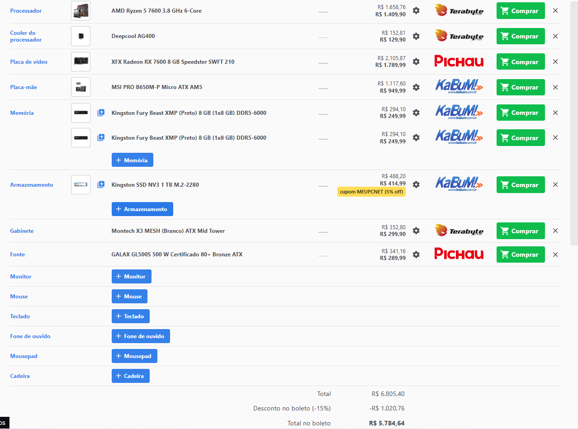Viewport: 578px width, 429px height.
Task: Open Deepcool AG400 product thumbnail
Action: pyautogui.click(x=81, y=36)
